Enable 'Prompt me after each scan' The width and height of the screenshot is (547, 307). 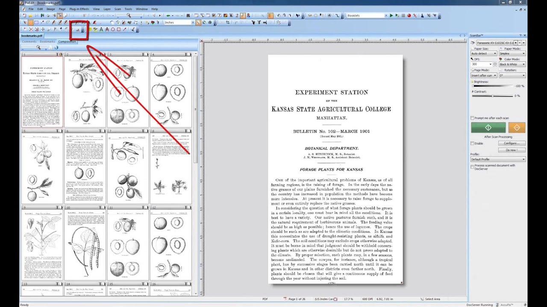[x=472, y=118]
